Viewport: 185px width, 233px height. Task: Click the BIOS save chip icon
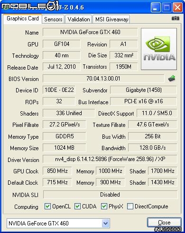172,78
